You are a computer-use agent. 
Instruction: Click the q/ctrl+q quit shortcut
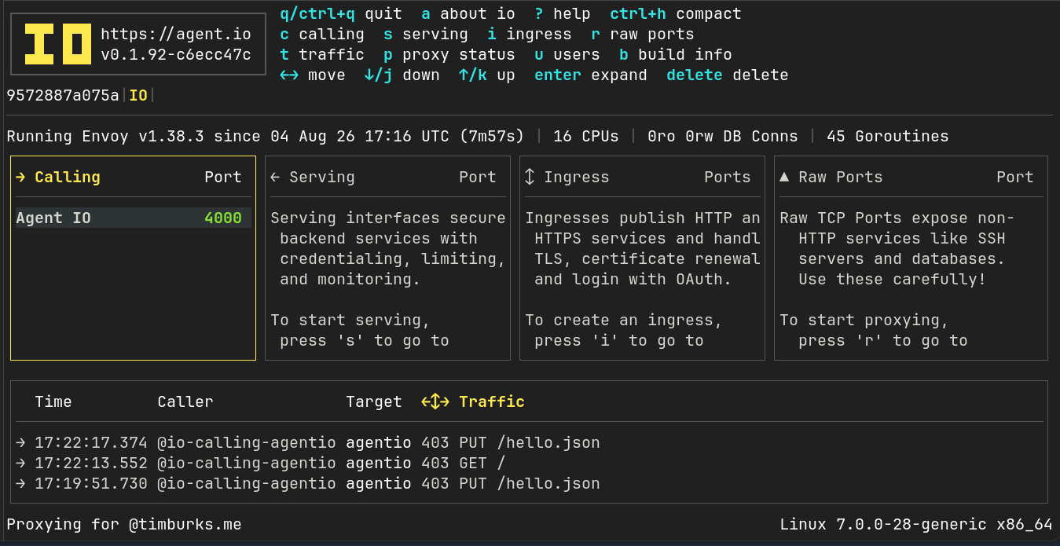pyautogui.click(x=341, y=14)
